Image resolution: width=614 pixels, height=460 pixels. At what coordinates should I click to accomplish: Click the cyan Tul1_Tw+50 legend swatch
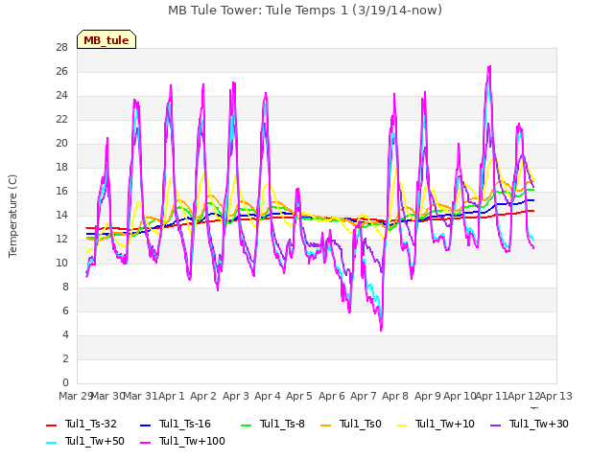[x=52, y=443]
